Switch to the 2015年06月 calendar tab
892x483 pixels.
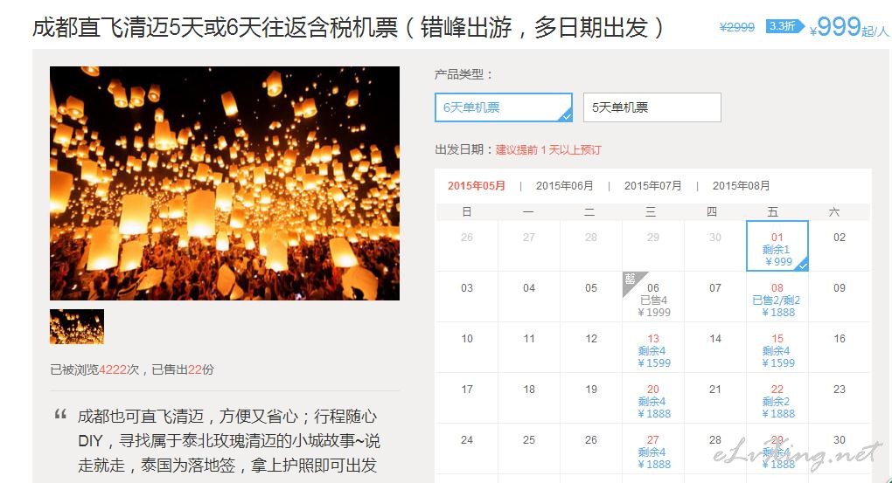[564, 186]
